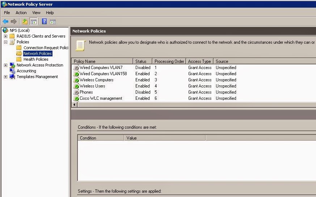Click the Forward arrow toolbar icon

(x=14, y=21)
